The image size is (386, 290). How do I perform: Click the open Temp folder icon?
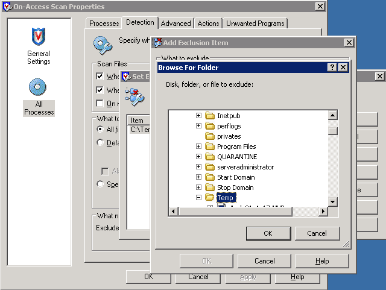tap(210, 197)
